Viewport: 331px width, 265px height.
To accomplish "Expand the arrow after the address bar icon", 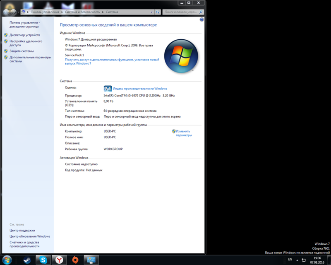I will tap(28, 12).
